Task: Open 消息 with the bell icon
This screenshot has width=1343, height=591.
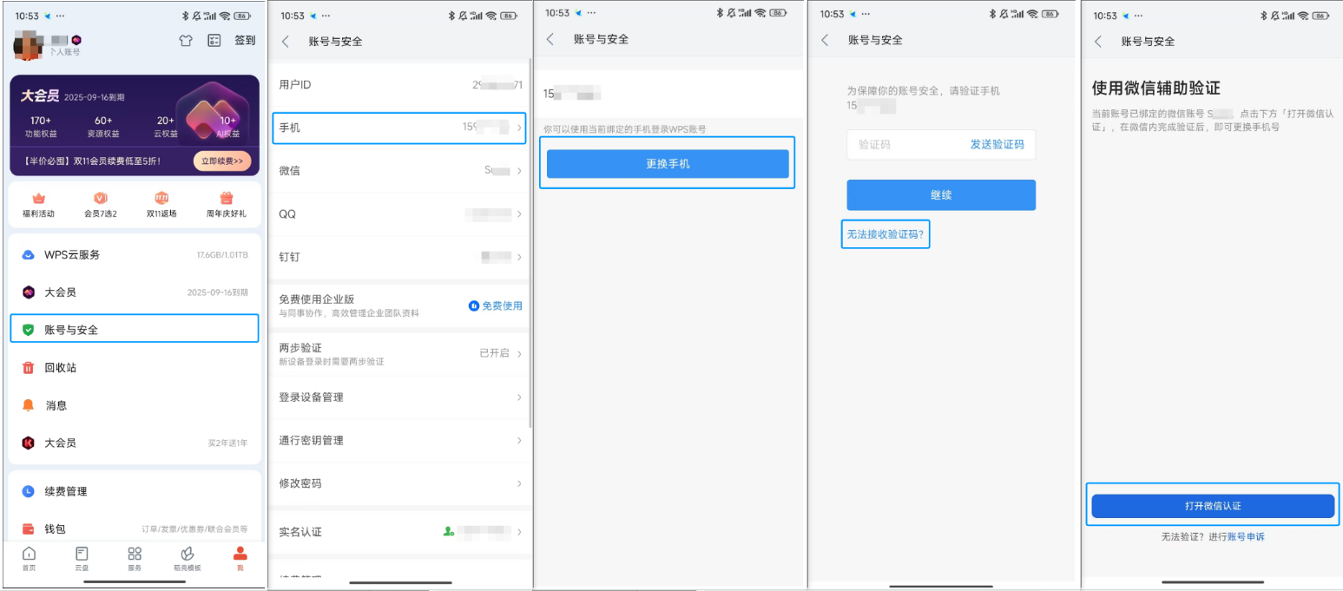Action: (x=29, y=405)
